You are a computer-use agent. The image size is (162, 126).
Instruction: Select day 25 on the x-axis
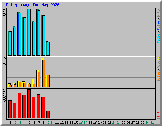[x=123, y=123]
